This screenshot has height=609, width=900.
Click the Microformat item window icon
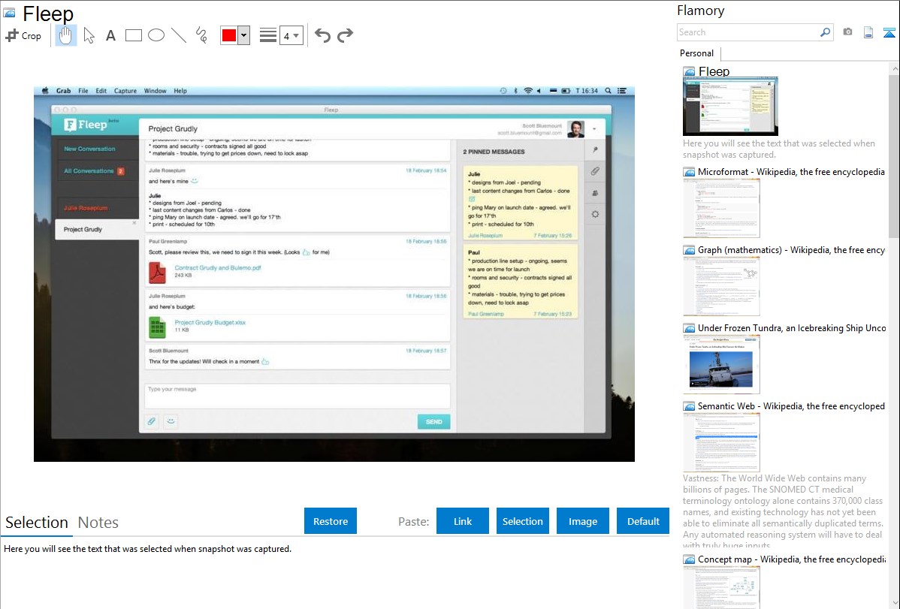pos(689,172)
